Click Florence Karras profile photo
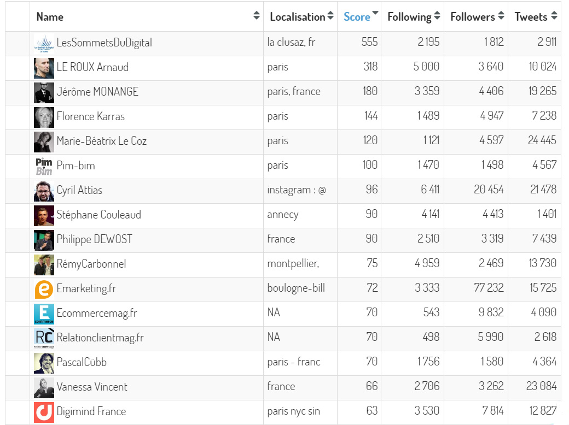Image resolution: width=569 pixels, height=425 pixels. 44,116
